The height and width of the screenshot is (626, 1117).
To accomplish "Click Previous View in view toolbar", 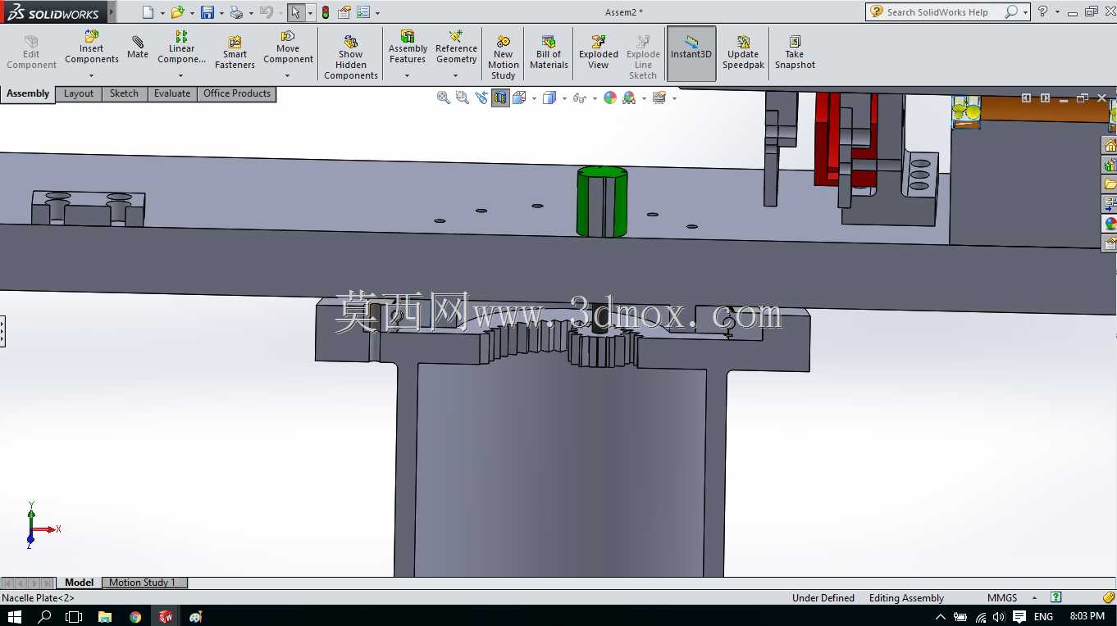I will coord(481,98).
